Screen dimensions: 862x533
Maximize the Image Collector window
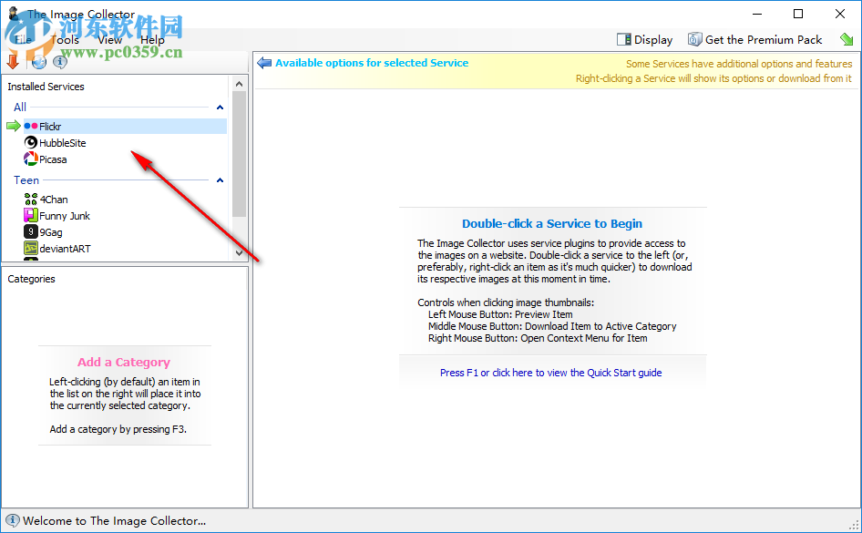(798, 14)
